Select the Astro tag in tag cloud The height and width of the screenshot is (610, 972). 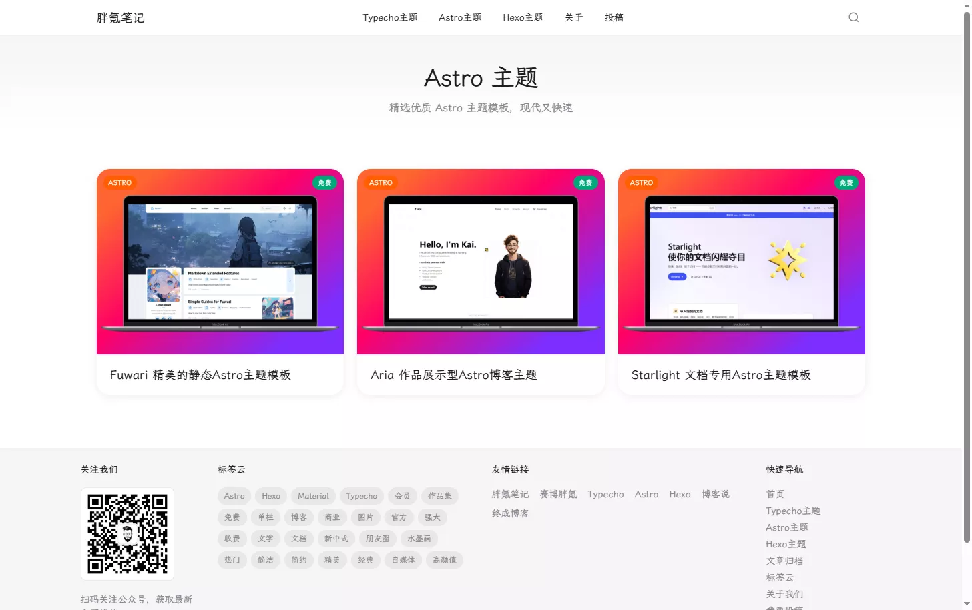234,496
